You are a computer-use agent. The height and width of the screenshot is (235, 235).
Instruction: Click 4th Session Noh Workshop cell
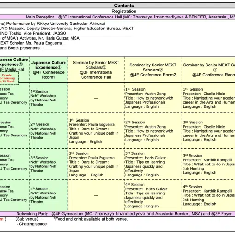click(x=48, y=195)
